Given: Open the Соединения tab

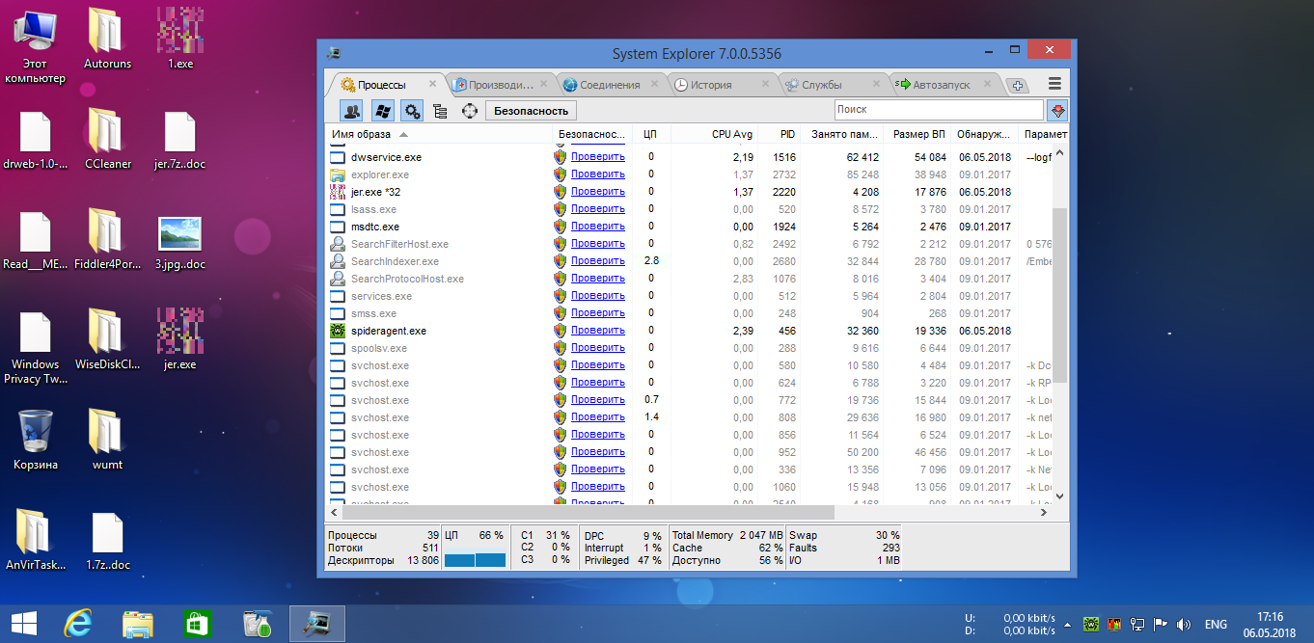Looking at the screenshot, I should tap(610, 85).
